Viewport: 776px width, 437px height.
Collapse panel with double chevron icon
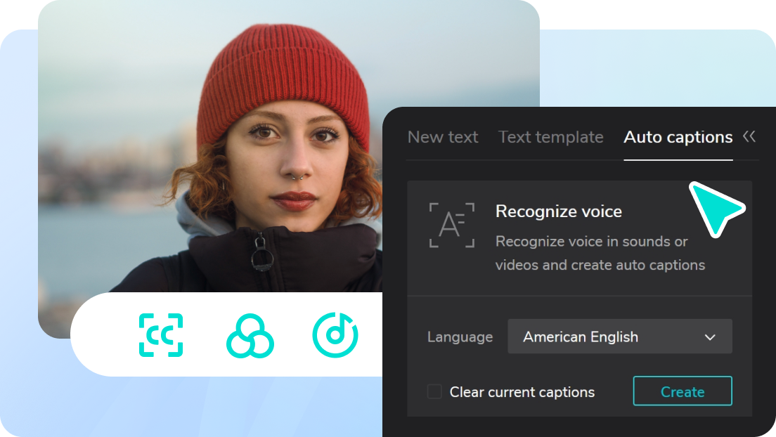click(749, 136)
